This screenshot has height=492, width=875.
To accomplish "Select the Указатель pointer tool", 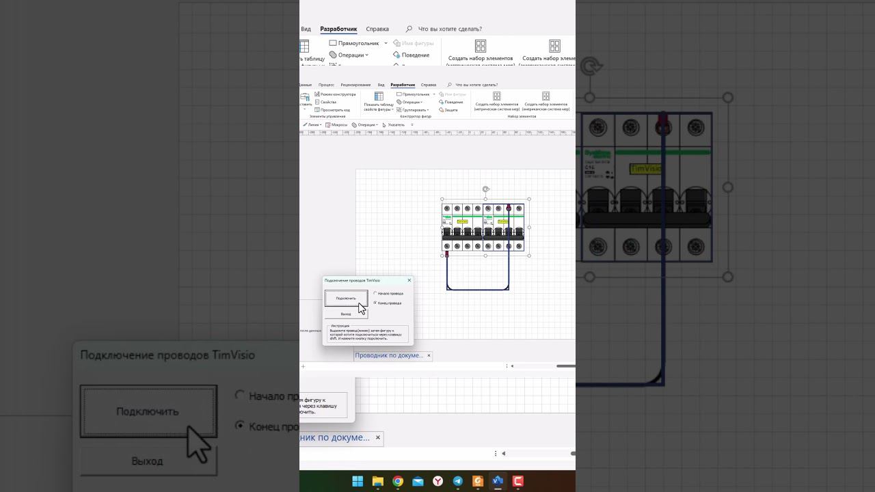I will 394,125.
